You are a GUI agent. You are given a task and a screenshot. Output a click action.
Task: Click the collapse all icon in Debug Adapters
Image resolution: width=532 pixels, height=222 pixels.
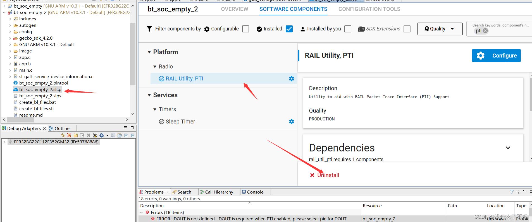point(126,135)
